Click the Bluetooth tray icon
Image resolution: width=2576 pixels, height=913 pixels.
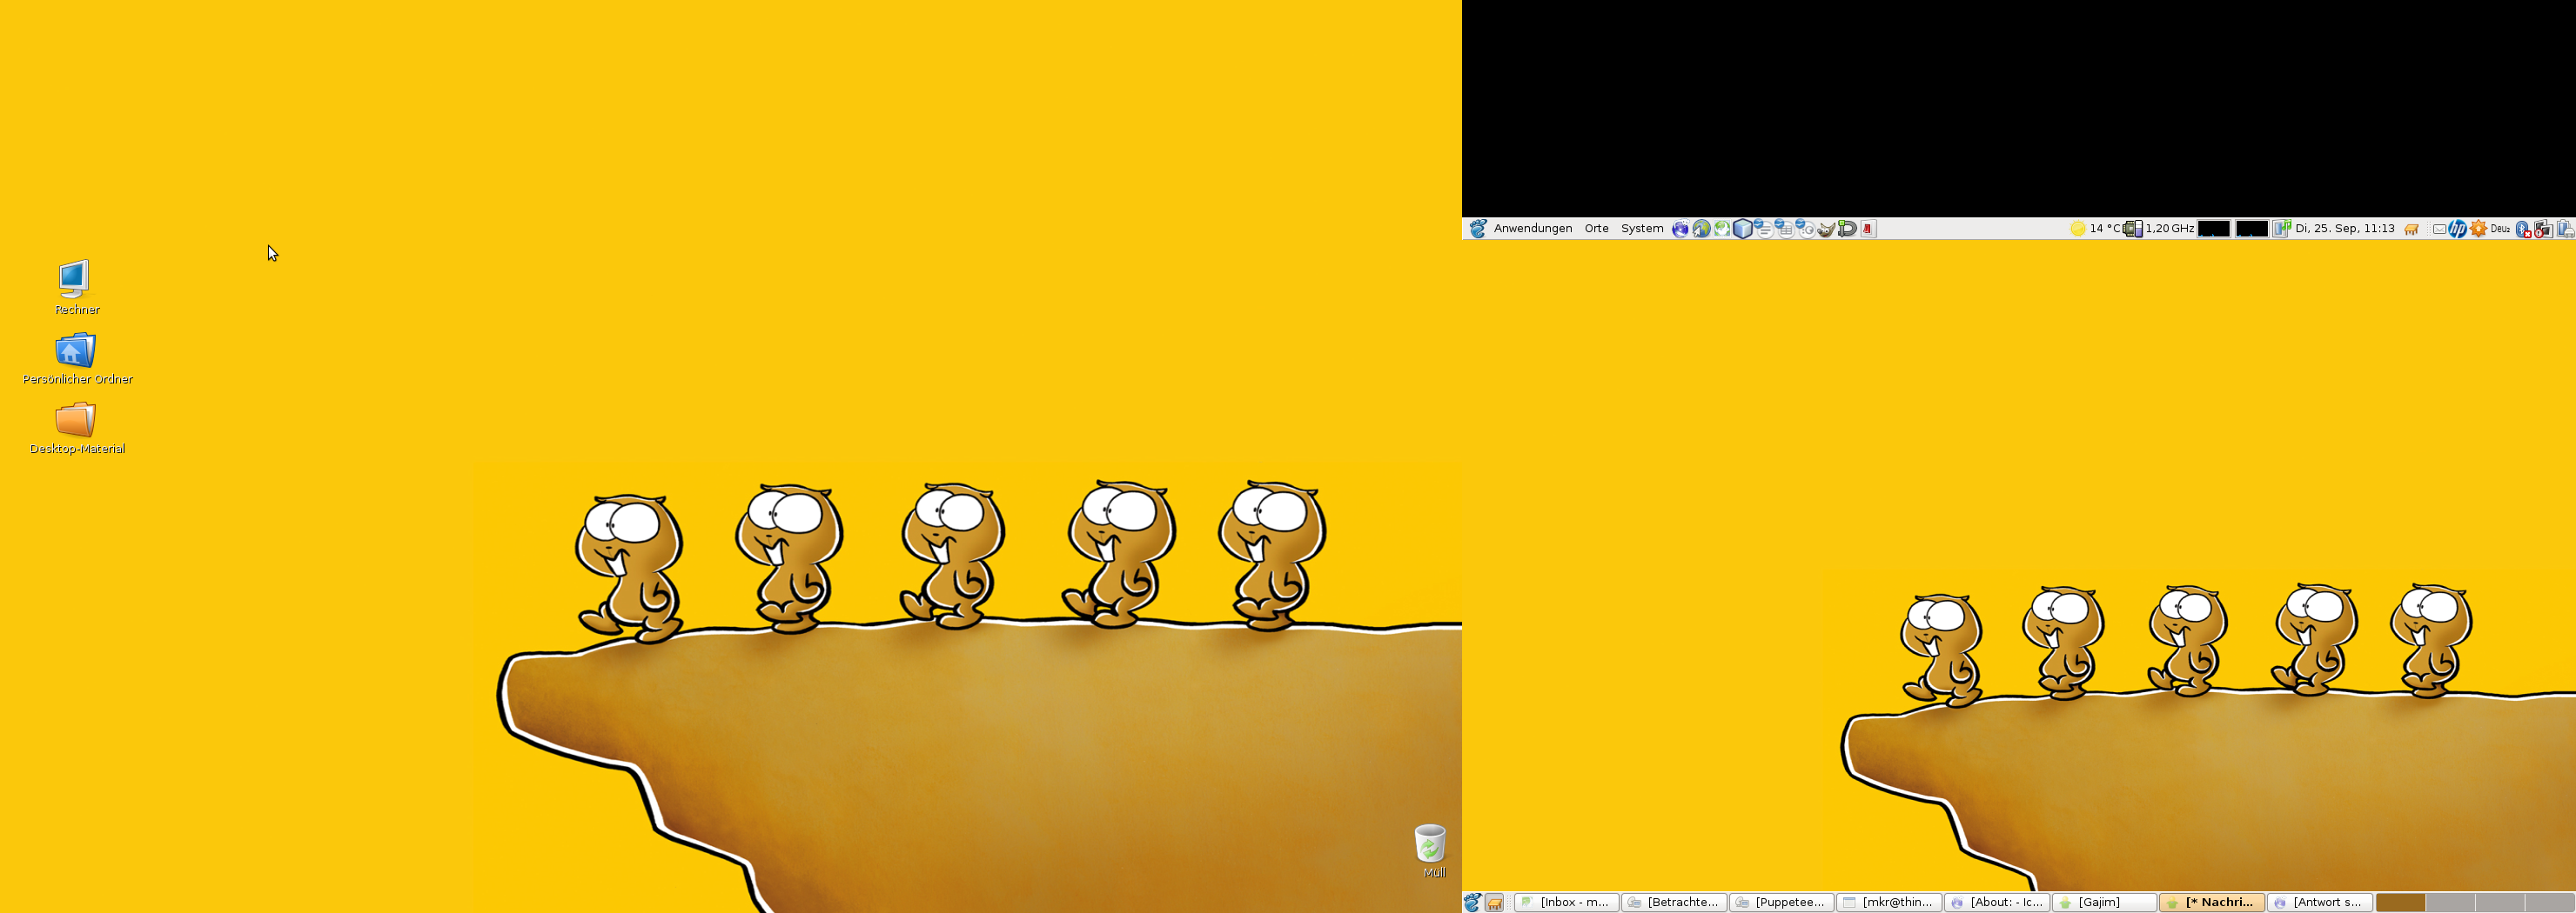2522,229
